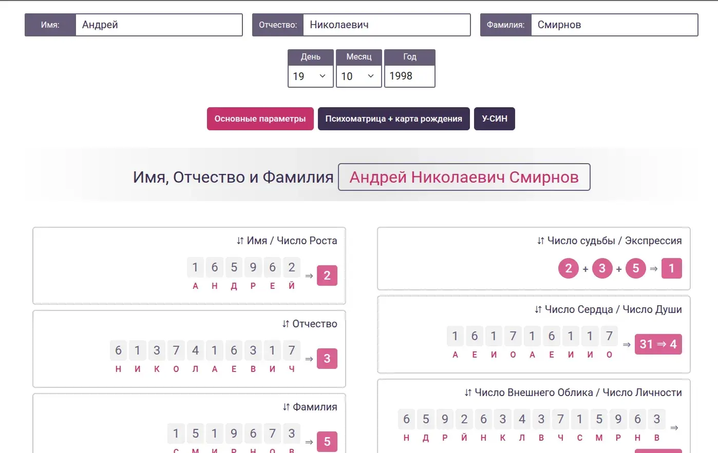Click the full name box Андрей Николаевич Смирнов

[x=464, y=177]
